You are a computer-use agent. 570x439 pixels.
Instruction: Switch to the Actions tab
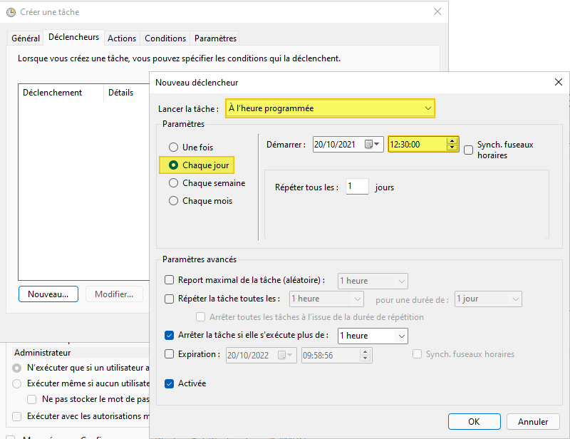pyautogui.click(x=122, y=38)
